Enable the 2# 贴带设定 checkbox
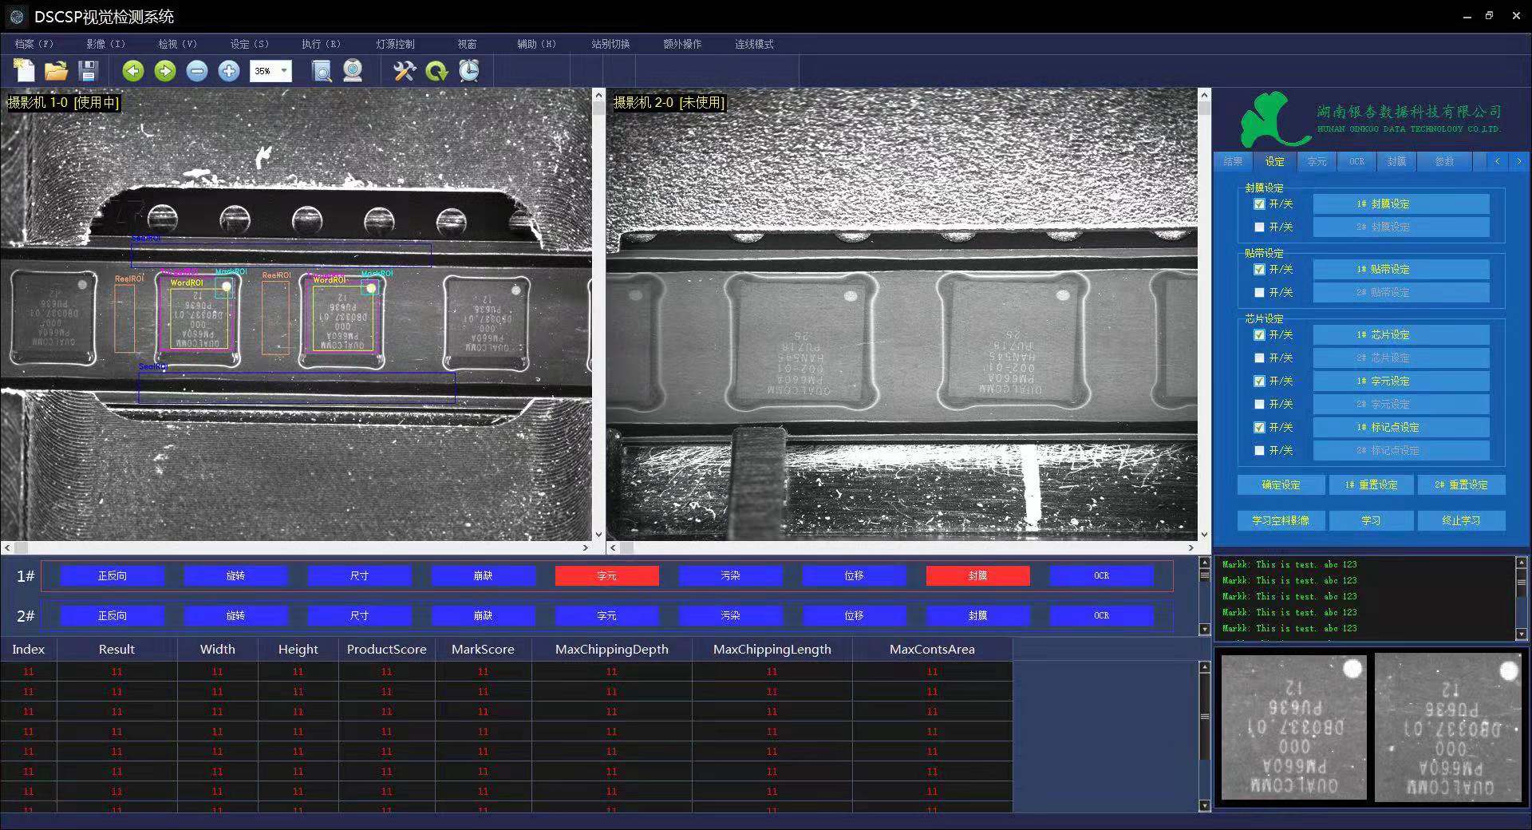Screen dimensions: 1532x830 (x=1259, y=293)
